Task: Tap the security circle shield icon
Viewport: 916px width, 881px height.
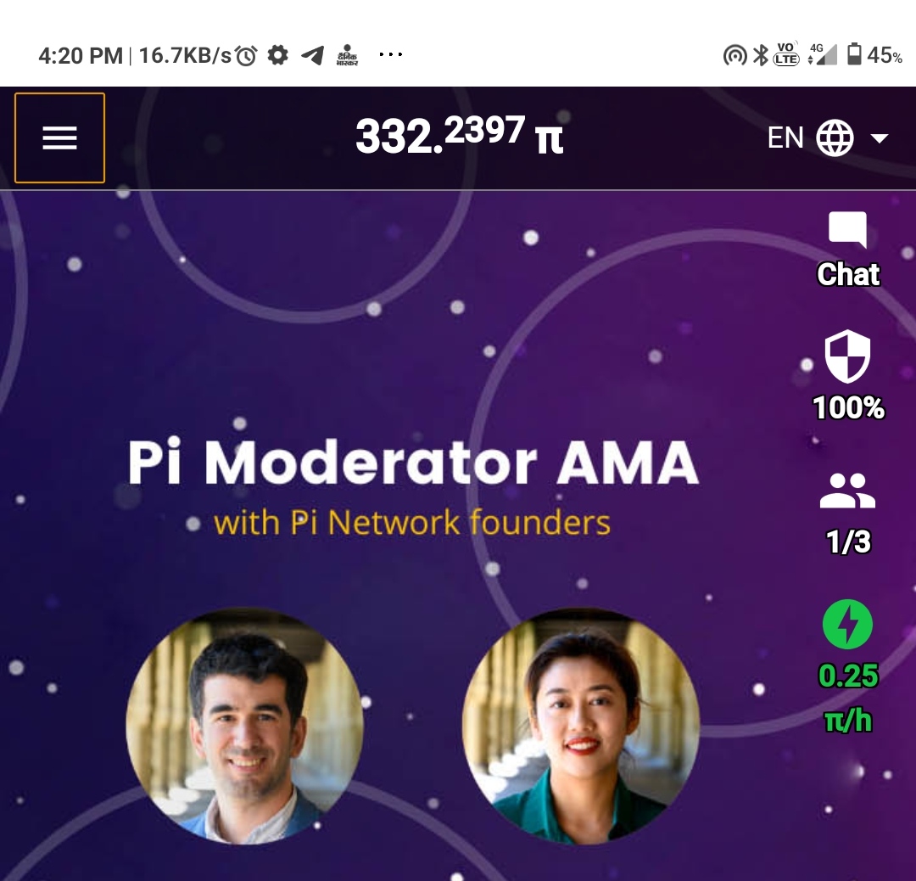Action: pos(847,356)
